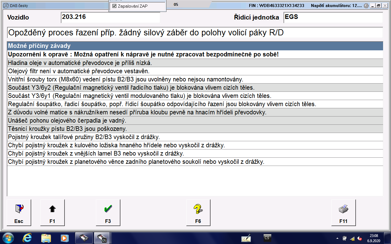Select row beginning 'Regulační šoupátko, řadicí šoupátko'
Image resolution: width=391 pixels, height=244 pixels.
tap(195, 104)
